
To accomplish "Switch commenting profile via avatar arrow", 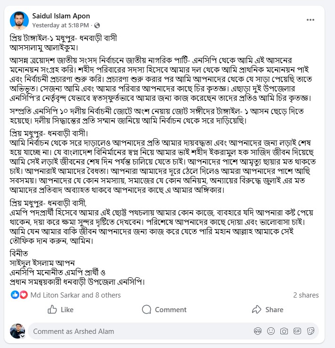I will coord(23,336).
